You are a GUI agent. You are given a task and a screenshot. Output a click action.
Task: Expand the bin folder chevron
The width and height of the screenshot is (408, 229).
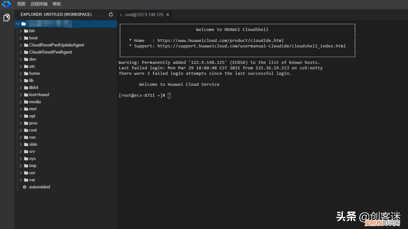click(x=21, y=31)
